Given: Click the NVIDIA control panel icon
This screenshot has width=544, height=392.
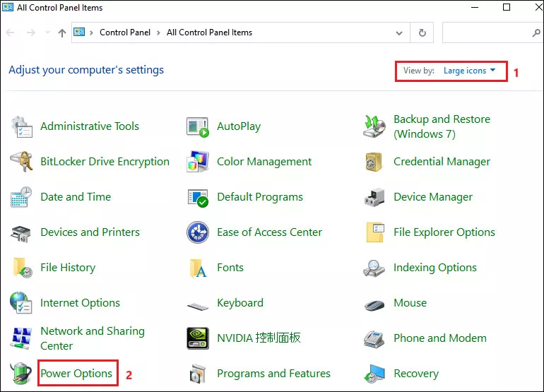Looking at the screenshot, I should (198, 338).
